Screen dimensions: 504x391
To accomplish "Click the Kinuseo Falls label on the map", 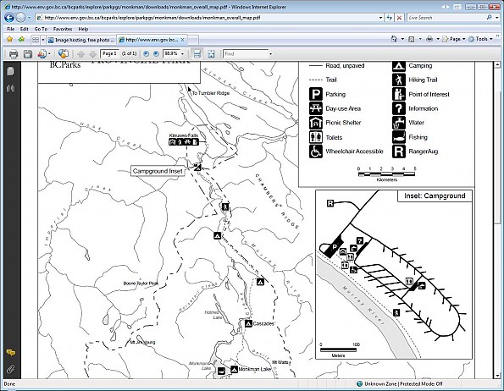I will click(x=184, y=135).
